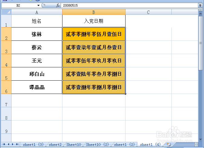The width and height of the screenshot is (204, 148).
Task: Select column B header
Action: 94,12
